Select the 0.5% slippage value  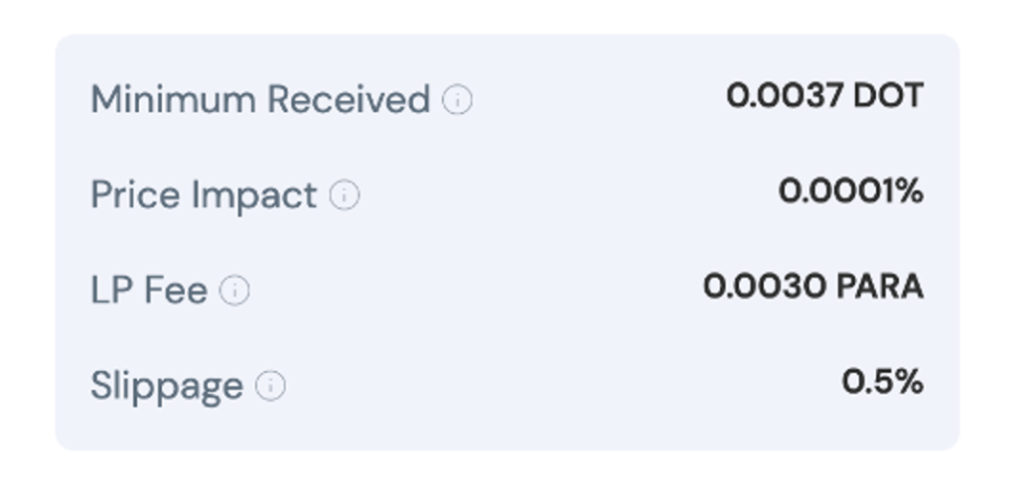[x=882, y=382]
